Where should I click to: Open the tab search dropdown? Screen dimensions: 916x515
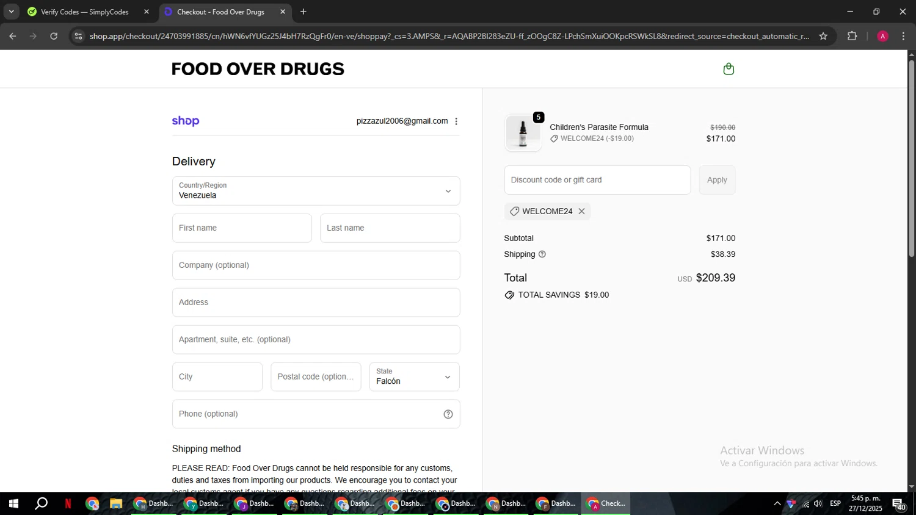coord(11,12)
